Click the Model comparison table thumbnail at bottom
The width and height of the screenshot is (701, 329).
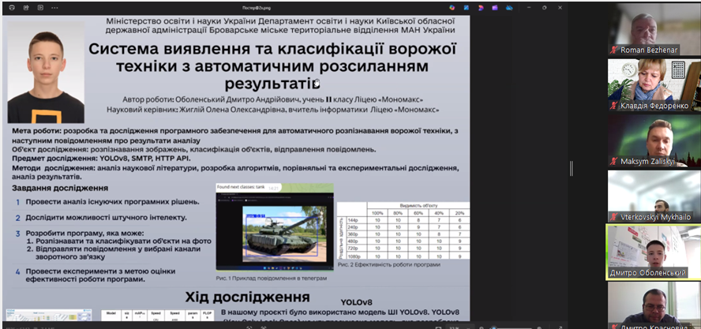click(x=159, y=315)
